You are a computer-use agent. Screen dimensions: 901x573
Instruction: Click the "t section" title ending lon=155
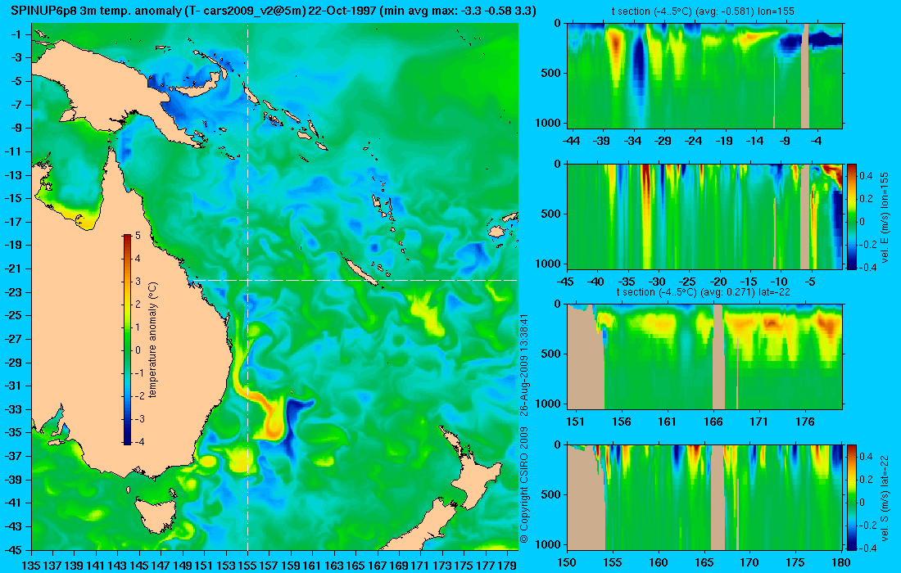(704, 11)
